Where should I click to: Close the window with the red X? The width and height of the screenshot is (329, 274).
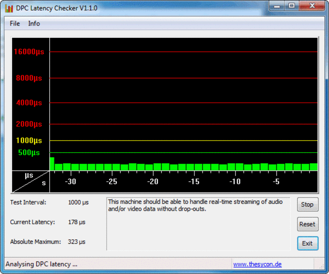coord(312,6)
